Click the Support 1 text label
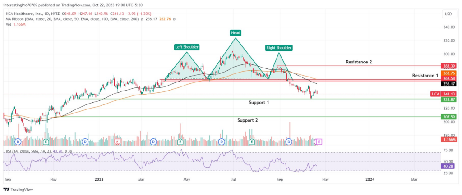462x195 pixels. click(x=259, y=103)
